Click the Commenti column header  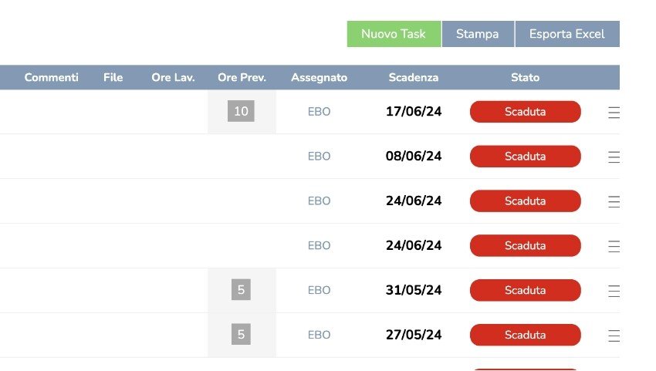coord(52,78)
